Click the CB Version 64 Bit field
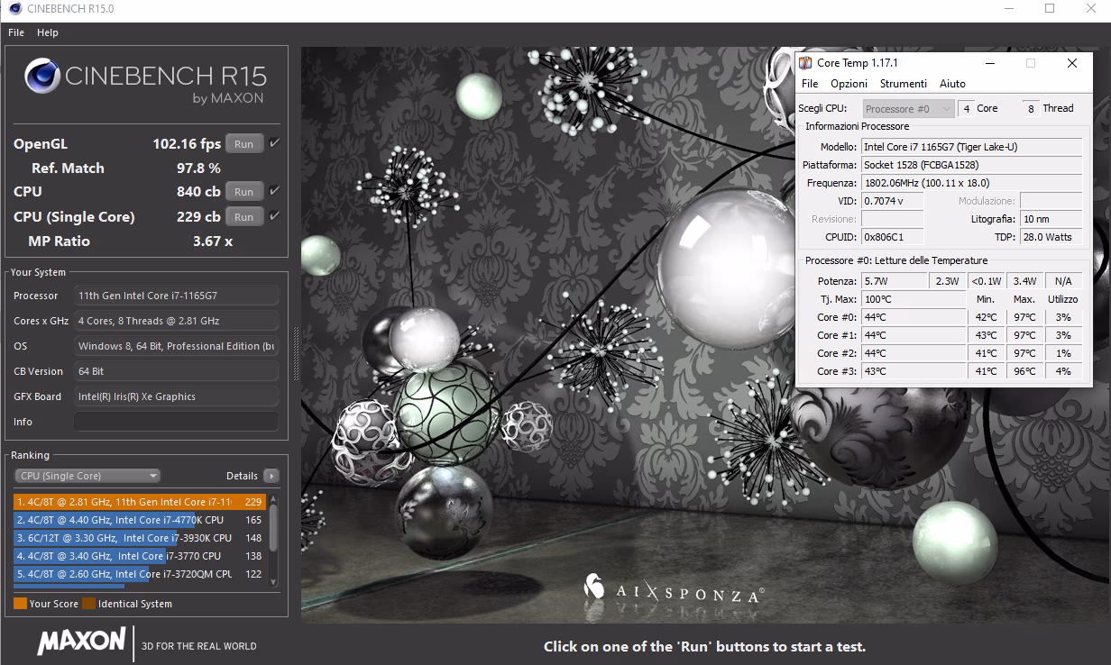Image resolution: width=1111 pixels, height=665 pixels. [176, 371]
